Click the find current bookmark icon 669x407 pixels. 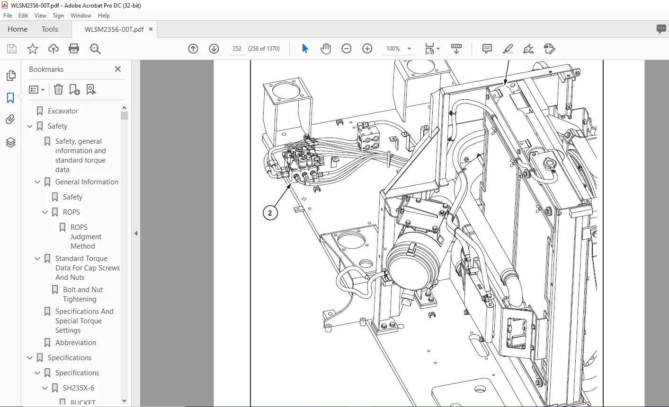click(91, 89)
